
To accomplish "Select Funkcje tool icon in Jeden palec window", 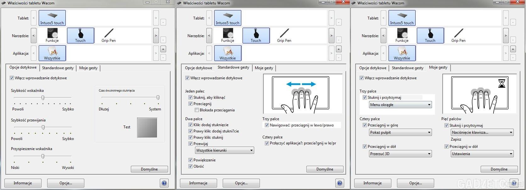I will pyautogui.click(x=227, y=36).
